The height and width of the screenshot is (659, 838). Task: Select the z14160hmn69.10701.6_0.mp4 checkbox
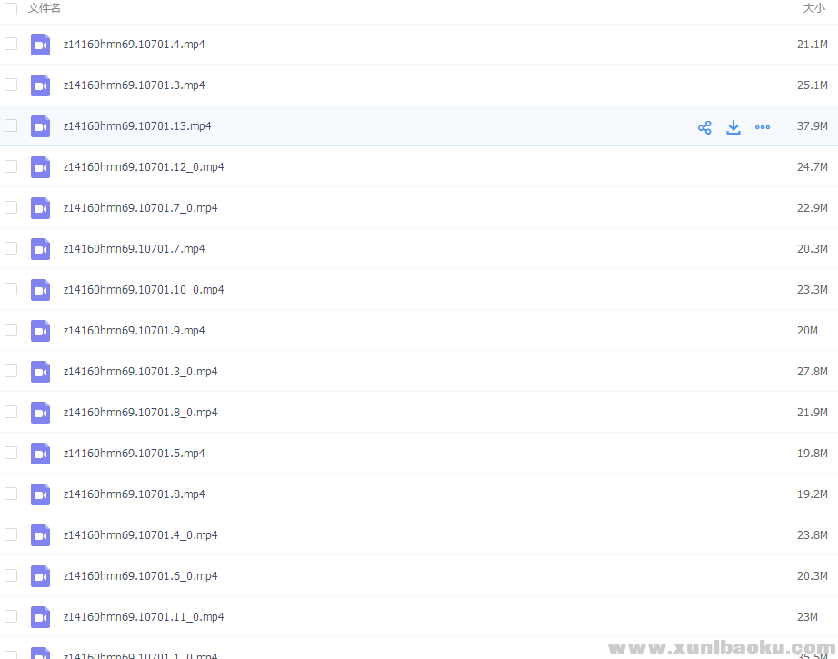(11, 575)
